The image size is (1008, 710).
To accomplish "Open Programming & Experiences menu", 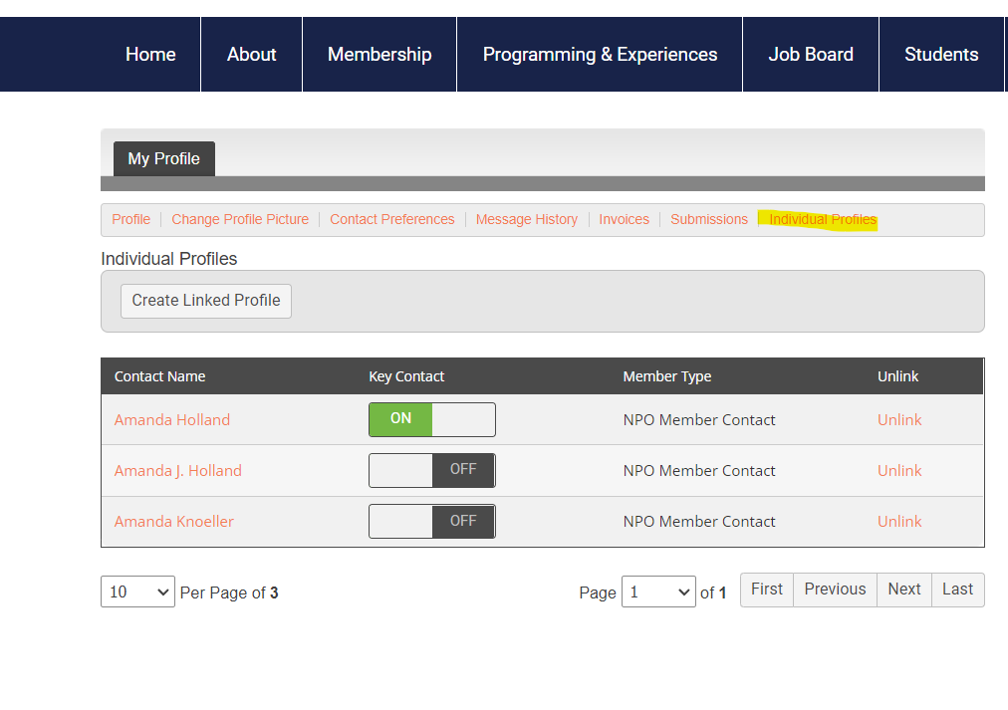I will coord(600,55).
